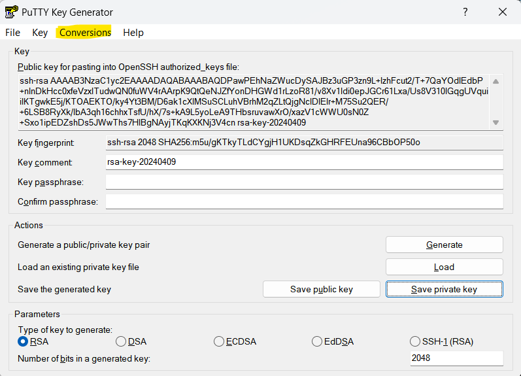
Task: Click the PuTTY Key Generator title icon
Action: click(x=11, y=12)
